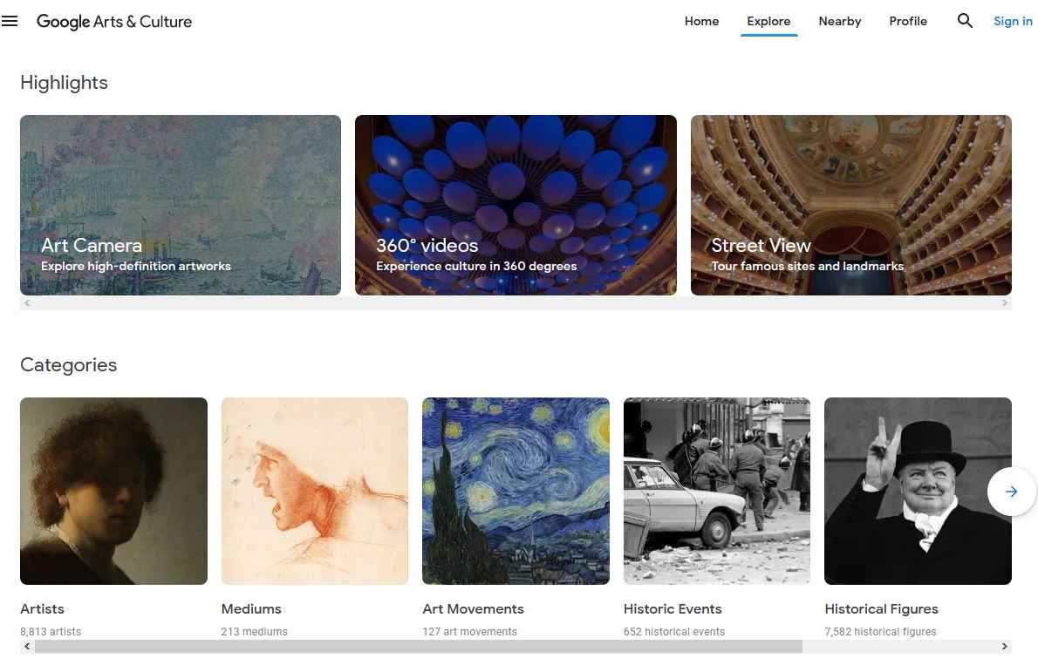Open the Art Camera highlight

[181, 205]
